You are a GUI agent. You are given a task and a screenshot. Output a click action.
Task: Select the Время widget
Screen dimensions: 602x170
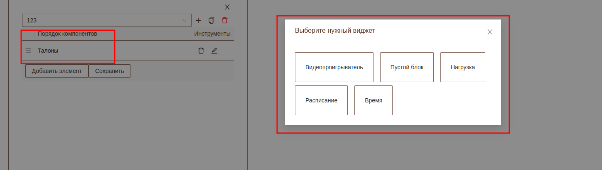(x=373, y=100)
